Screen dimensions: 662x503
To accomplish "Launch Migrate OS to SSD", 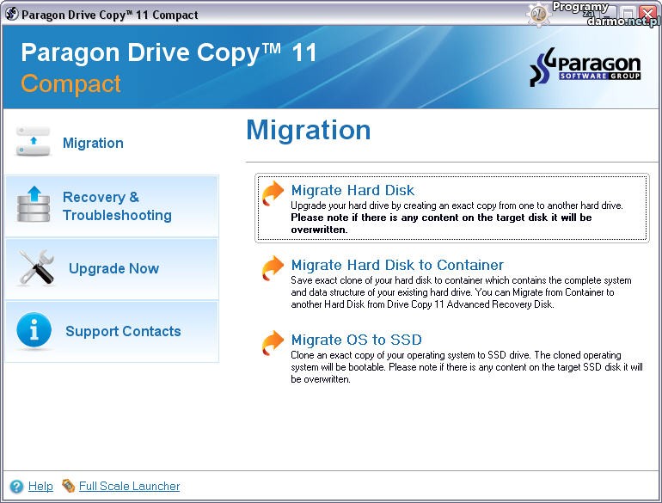I will coord(356,340).
